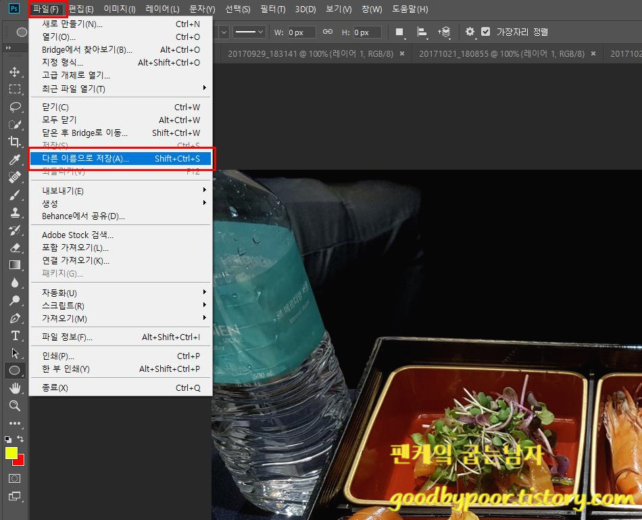The width and height of the screenshot is (642, 520).
Task: Select the Clone Stamp tool
Action: click(x=15, y=212)
